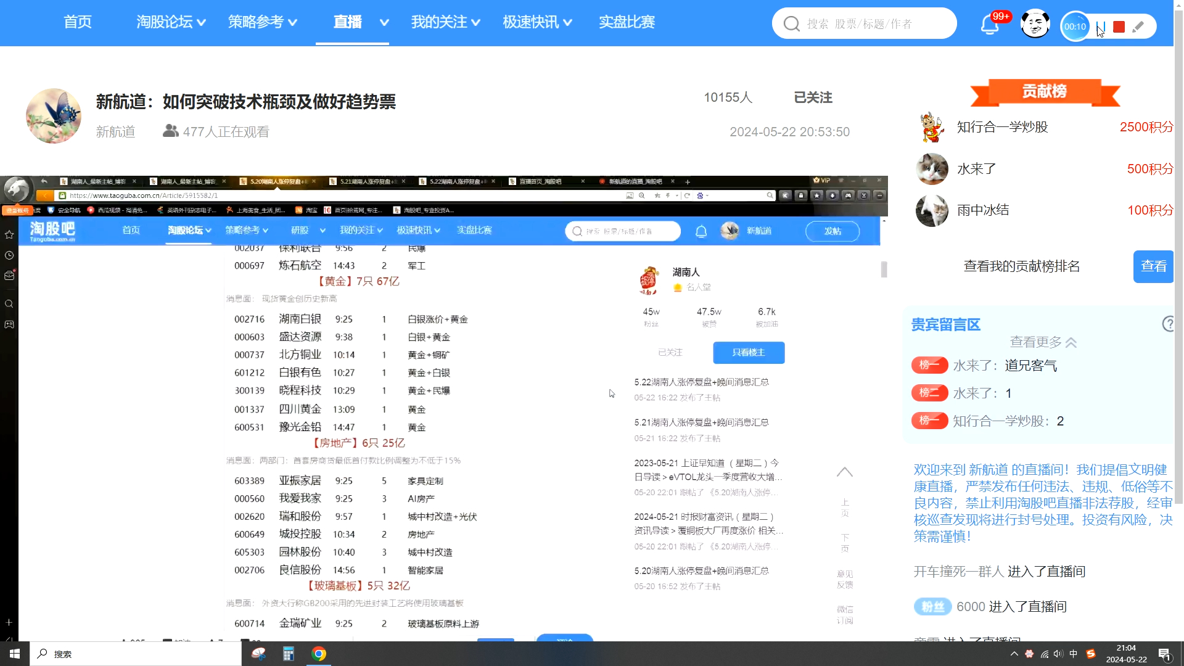
Task: Click the 研股 dropdown in streamed page nav
Action: (308, 231)
